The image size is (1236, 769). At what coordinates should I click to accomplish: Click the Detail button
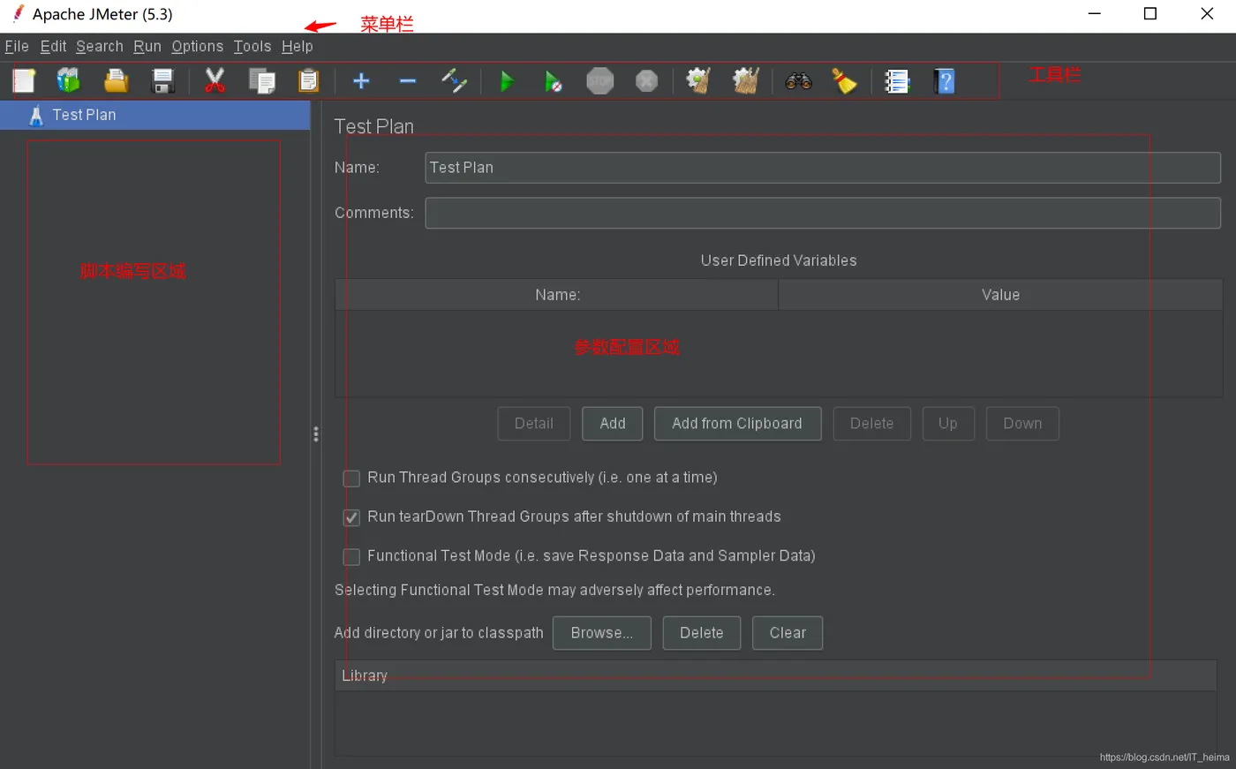[x=534, y=424]
